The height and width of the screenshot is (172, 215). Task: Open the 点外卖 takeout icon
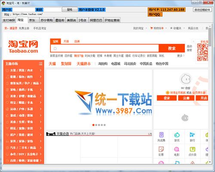click(192, 149)
